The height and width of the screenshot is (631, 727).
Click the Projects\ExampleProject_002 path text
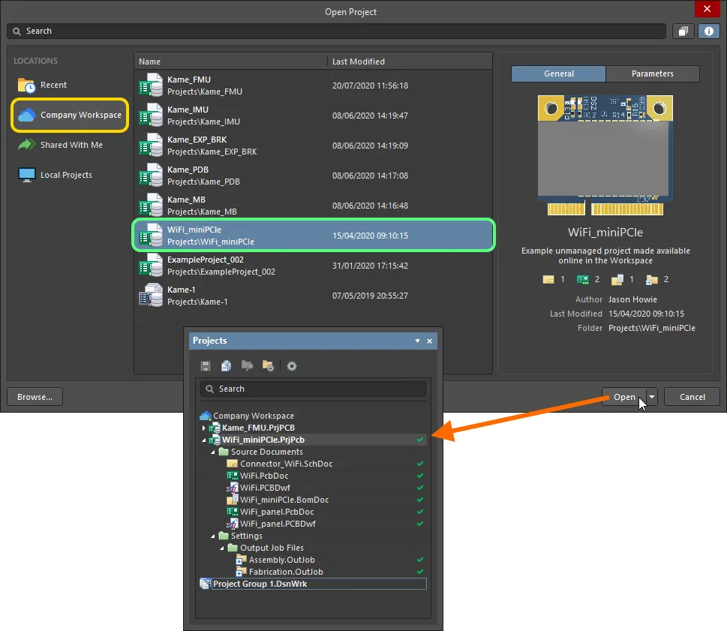221,272
